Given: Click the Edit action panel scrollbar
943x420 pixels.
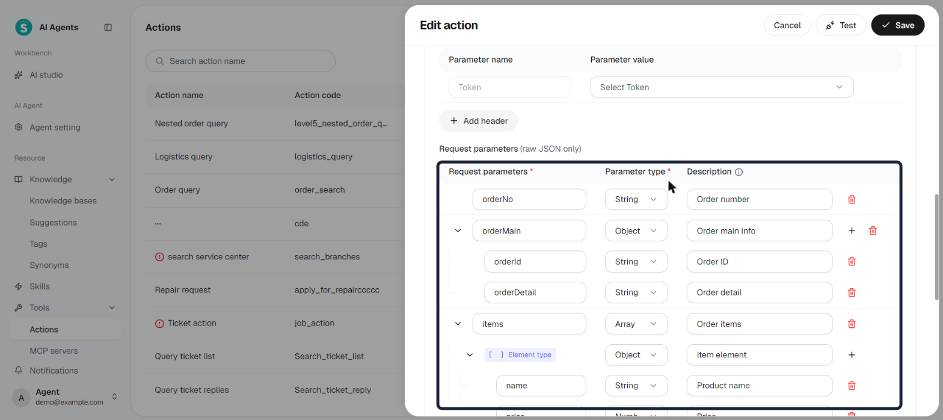Looking at the screenshot, I should (x=936, y=247).
